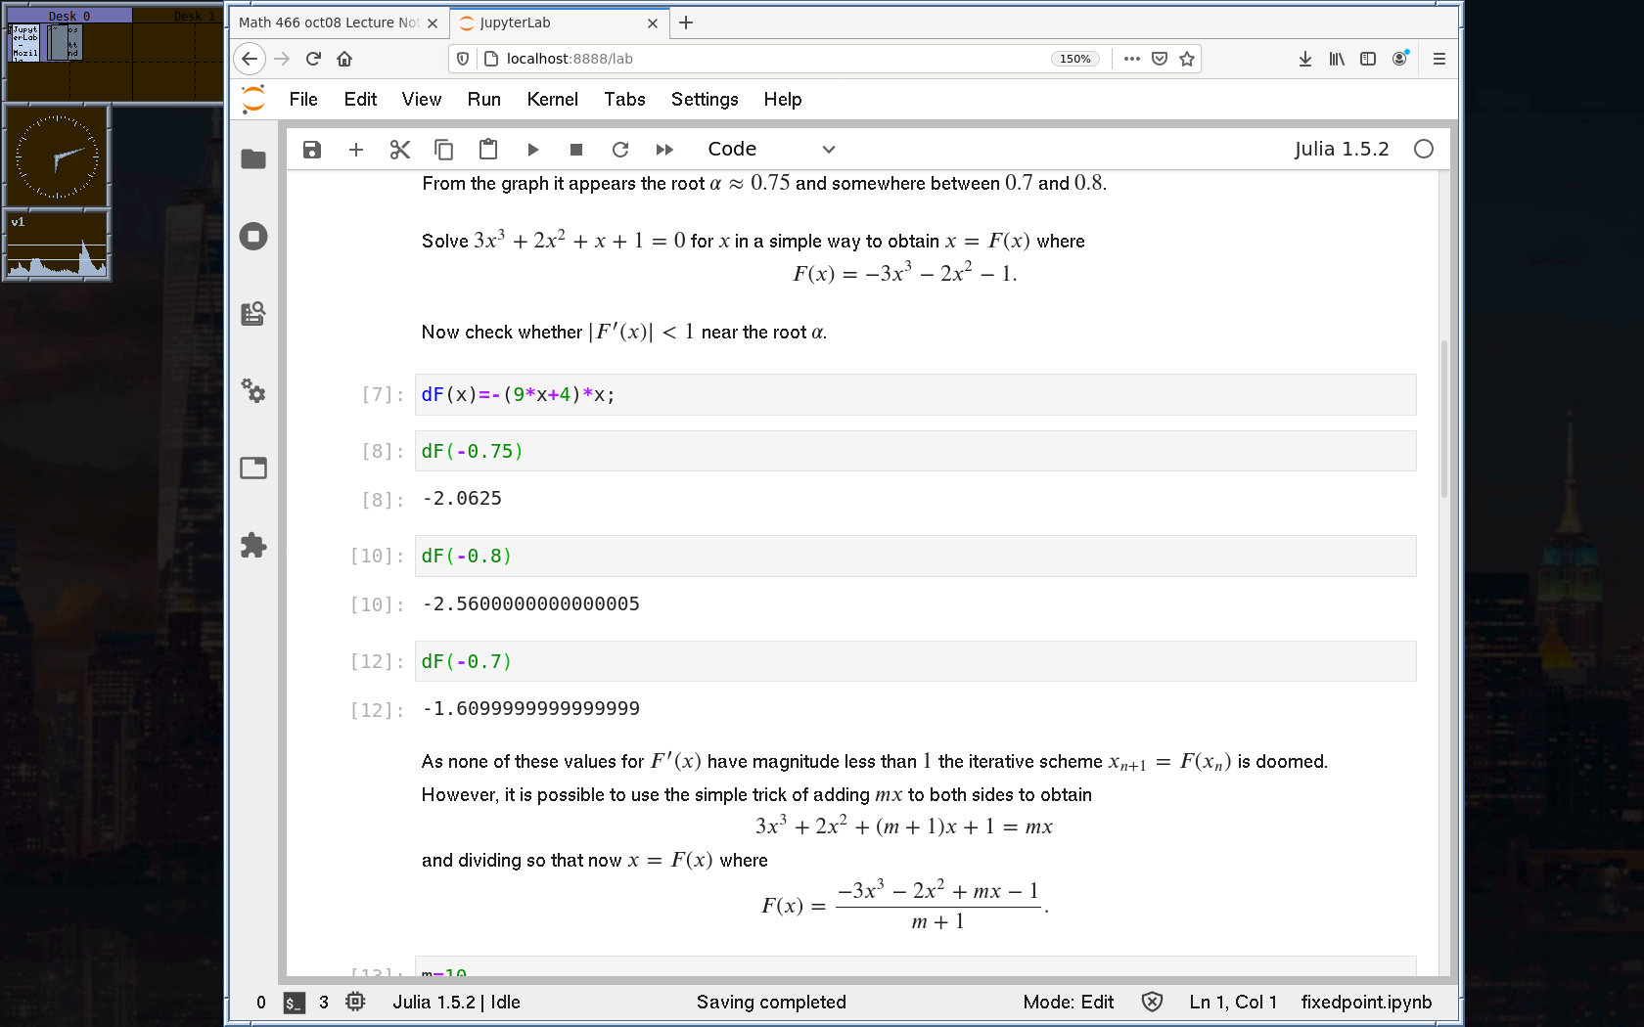Click the localhost:8888/lab address bar
This screenshot has height=1027, width=1644.
(x=763, y=59)
